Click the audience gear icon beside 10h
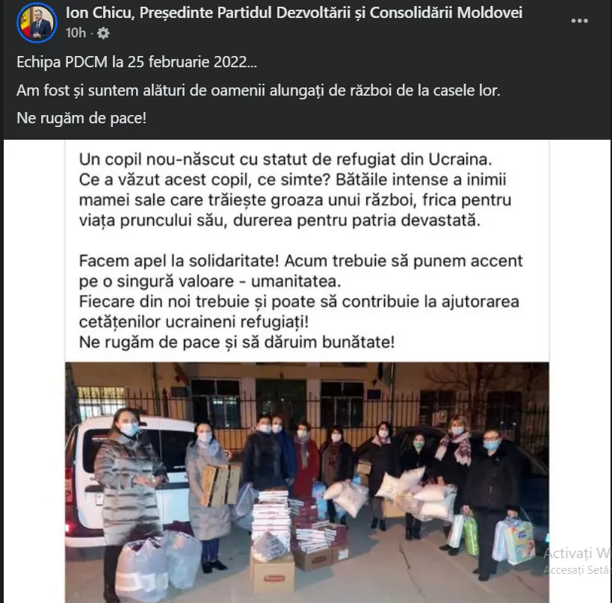This screenshot has width=612, height=603. (103, 33)
